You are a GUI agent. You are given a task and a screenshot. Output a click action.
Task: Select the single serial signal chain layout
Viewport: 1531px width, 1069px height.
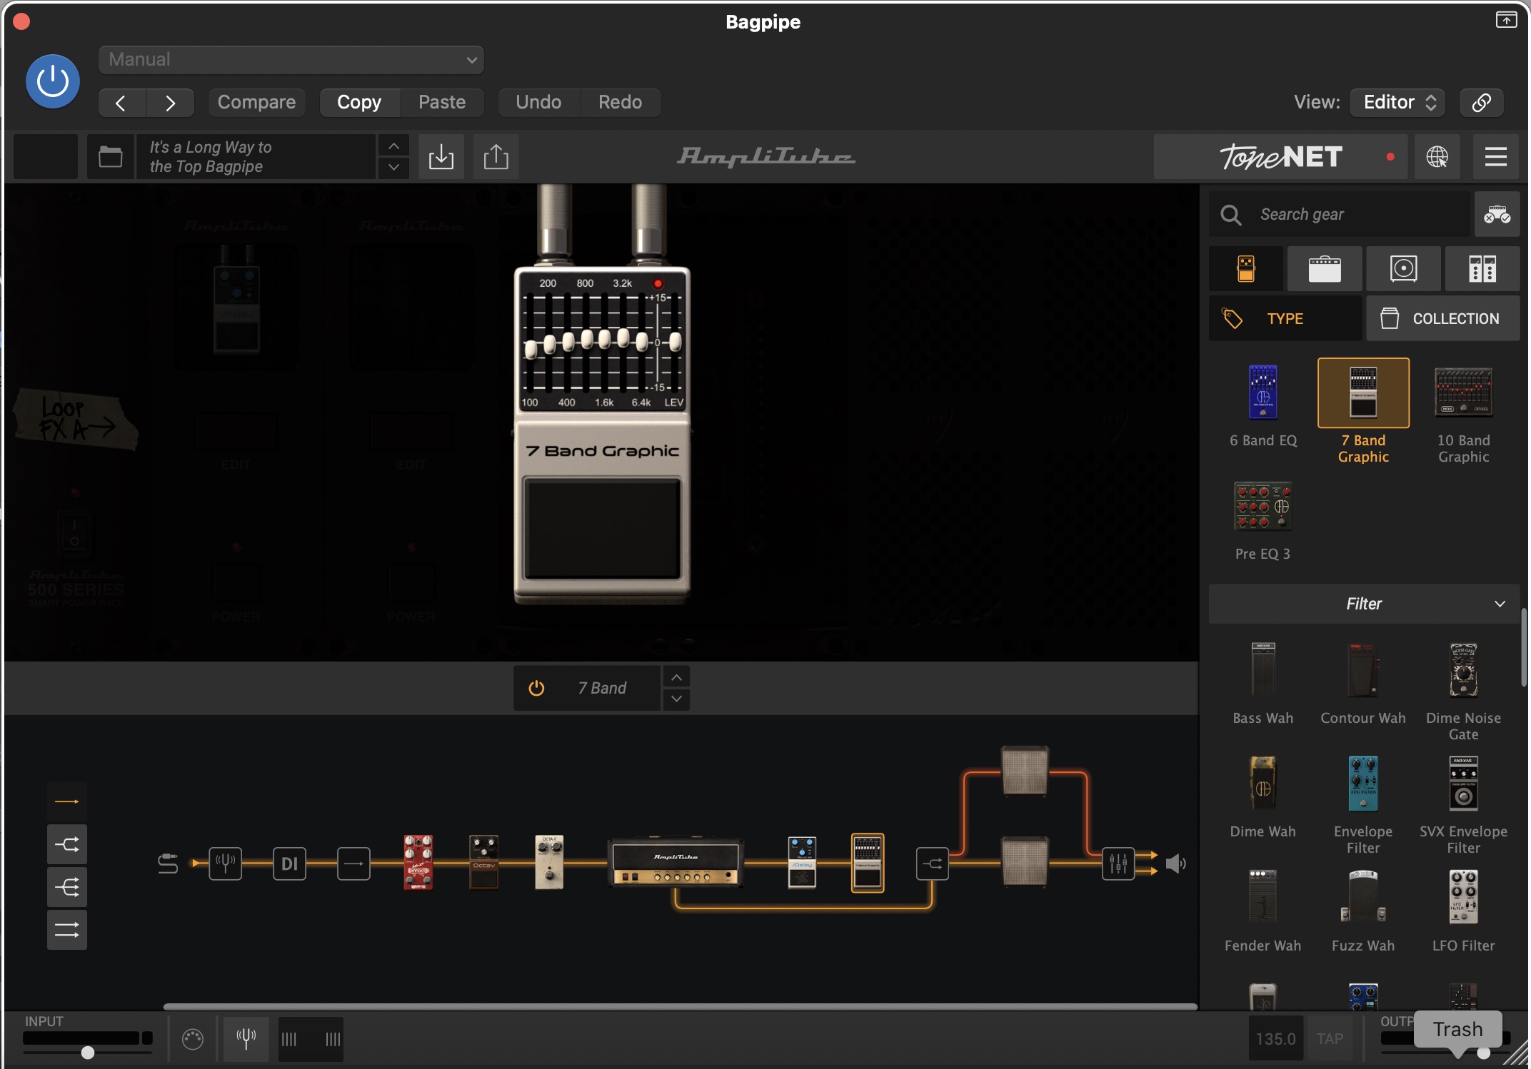click(x=67, y=801)
